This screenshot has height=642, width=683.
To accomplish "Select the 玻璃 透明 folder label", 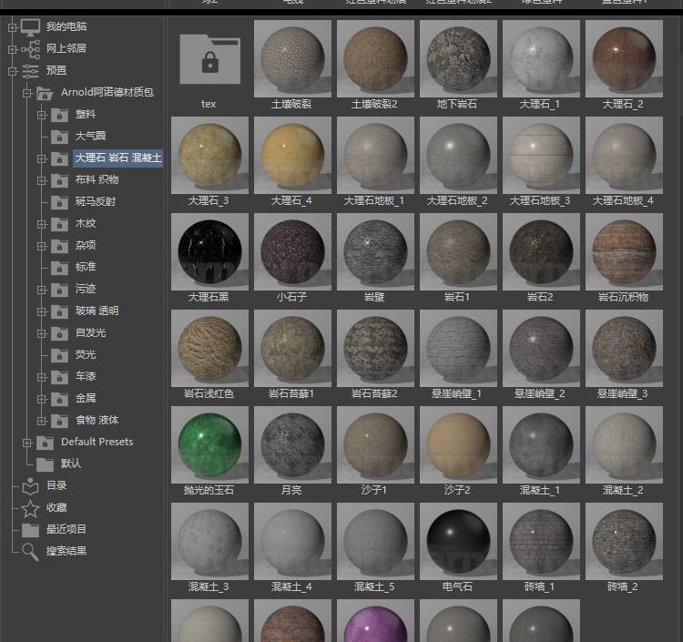I will [97, 311].
